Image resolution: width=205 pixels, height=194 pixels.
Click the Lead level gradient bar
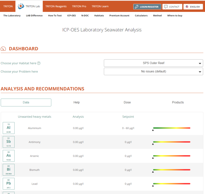pos(172,184)
